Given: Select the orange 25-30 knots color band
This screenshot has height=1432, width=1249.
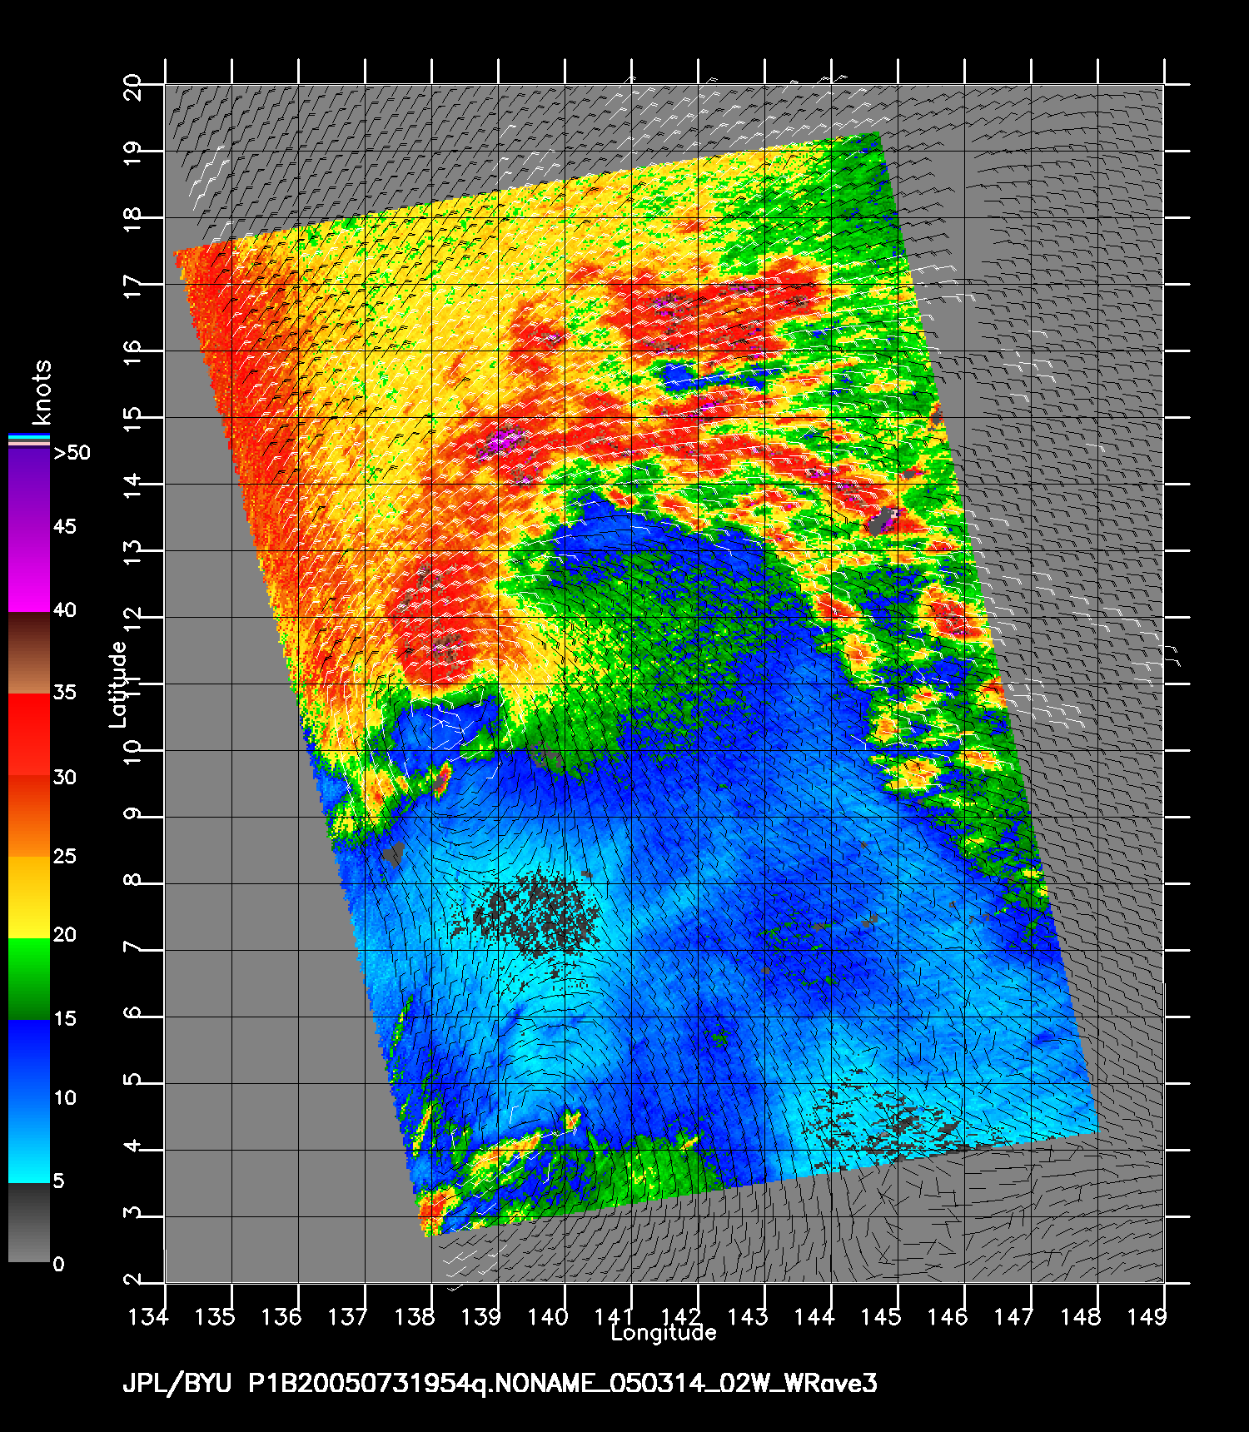Looking at the screenshot, I should point(29,817).
